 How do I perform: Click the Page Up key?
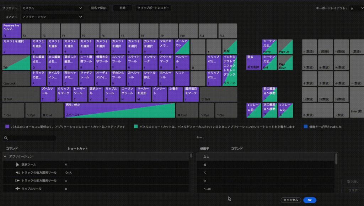[x=285, y=47]
